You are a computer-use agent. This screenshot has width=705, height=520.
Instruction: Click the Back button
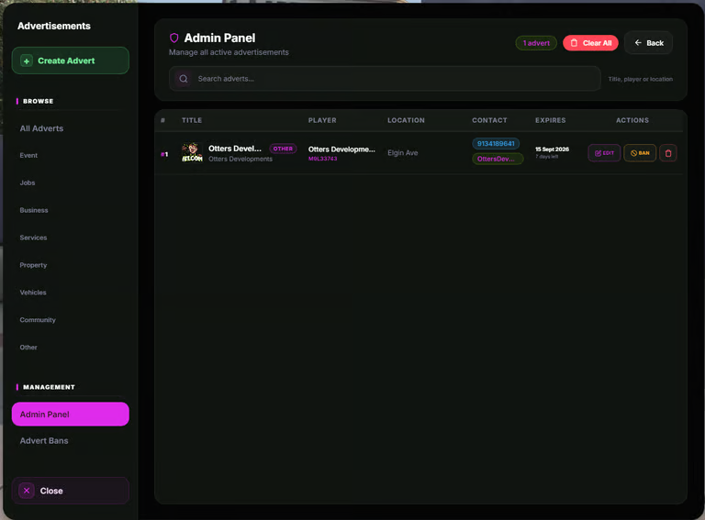pyautogui.click(x=648, y=43)
